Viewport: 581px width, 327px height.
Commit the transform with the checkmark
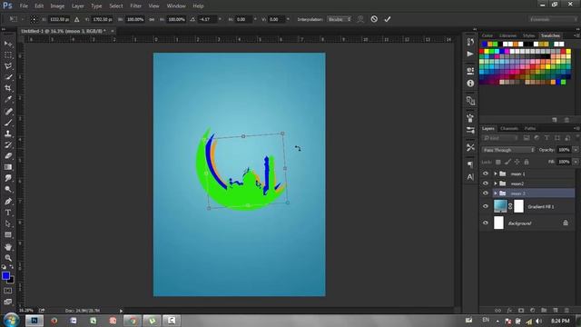pos(388,19)
